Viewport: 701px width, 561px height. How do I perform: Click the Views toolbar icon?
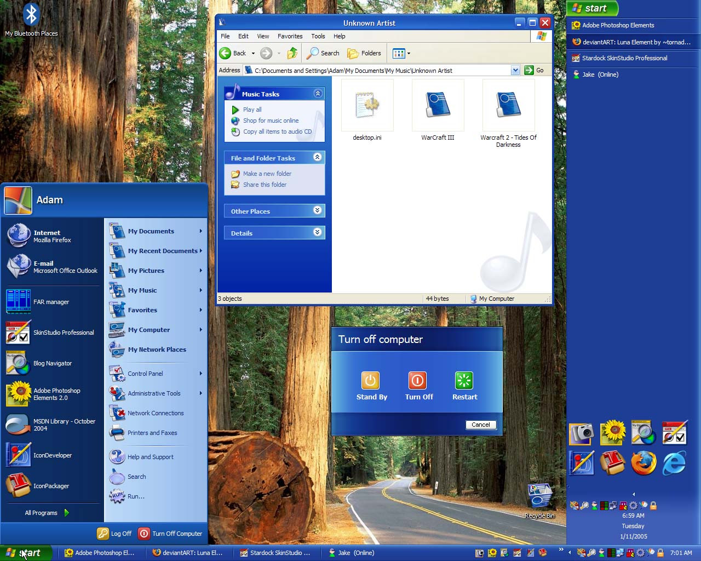(399, 53)
